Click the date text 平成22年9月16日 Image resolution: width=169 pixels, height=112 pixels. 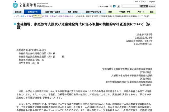[x=143, y=44]
